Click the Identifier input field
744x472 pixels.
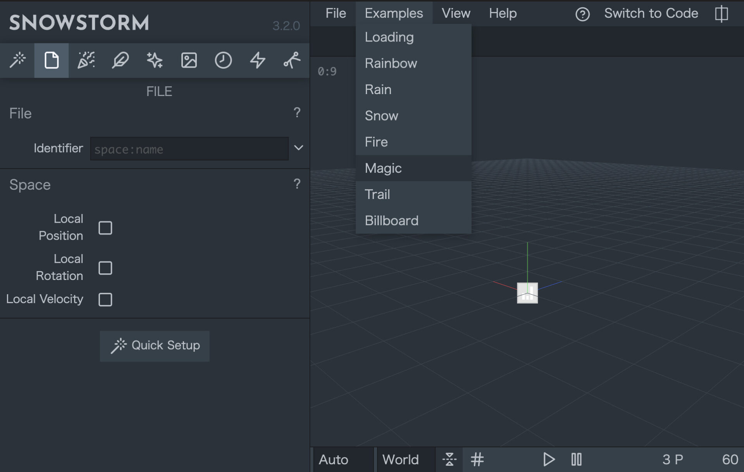pos(189,149)
